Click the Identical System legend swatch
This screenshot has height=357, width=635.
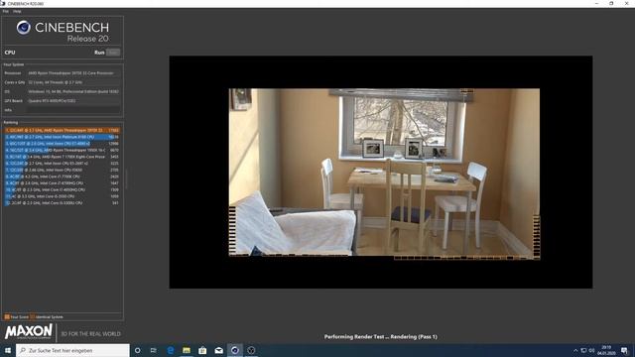pyautogui.click(x=33, y=317)
